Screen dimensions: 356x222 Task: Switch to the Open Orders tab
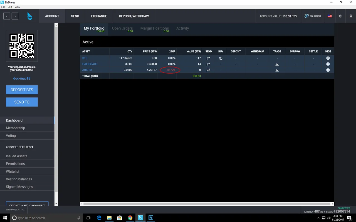[x=122, y=29]
